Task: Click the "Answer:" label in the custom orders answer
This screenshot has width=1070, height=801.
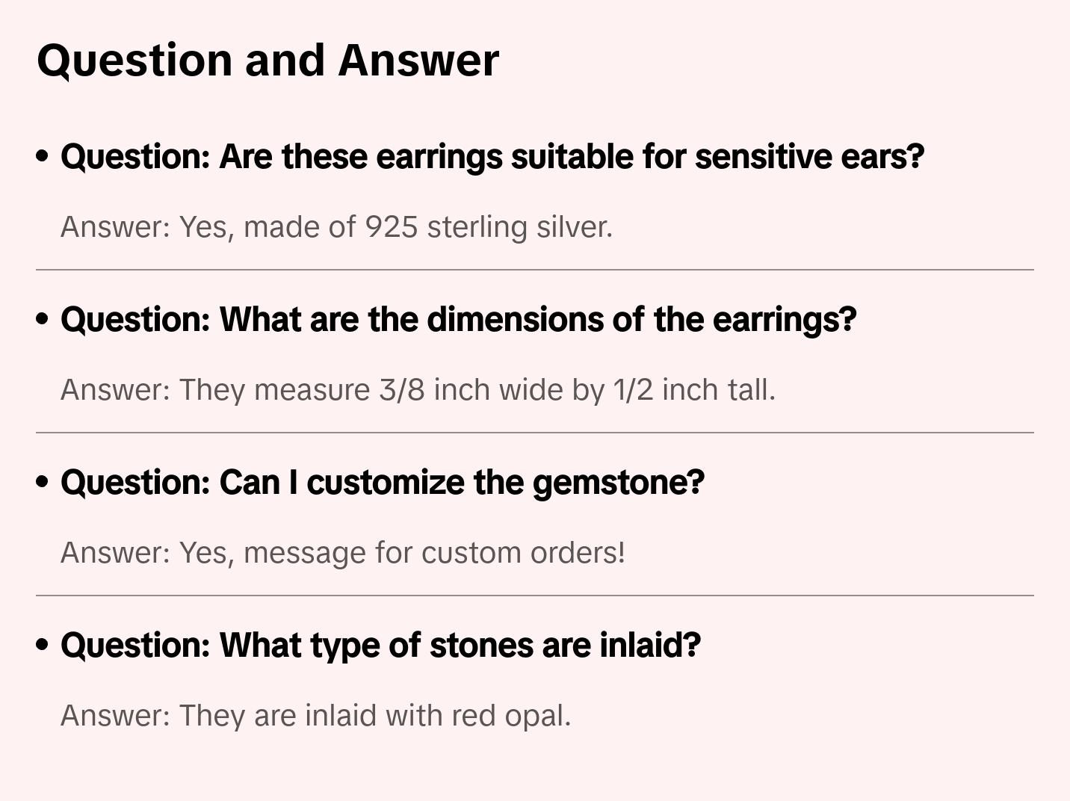Action: (116, 553)
